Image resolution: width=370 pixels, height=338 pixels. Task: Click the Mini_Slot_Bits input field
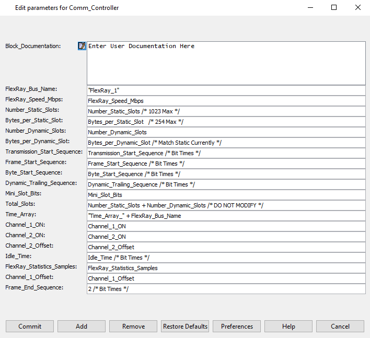(226, 195)
